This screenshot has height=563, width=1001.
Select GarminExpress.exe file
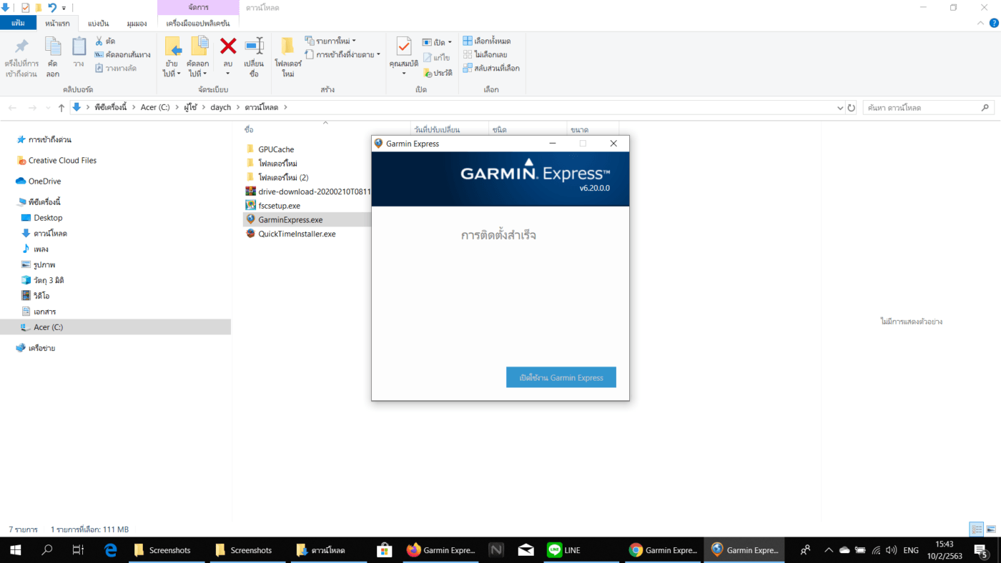click(x=290, y=219)
